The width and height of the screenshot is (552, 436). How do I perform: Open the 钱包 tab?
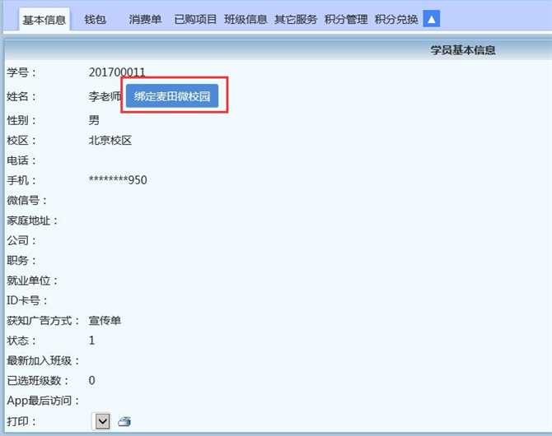coord(95,20)
